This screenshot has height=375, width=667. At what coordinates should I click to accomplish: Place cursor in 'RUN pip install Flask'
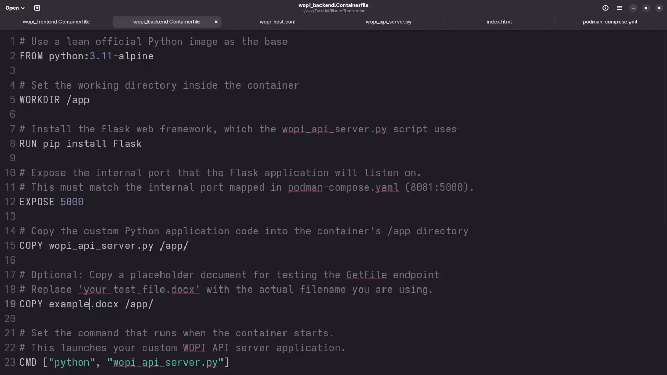(x=80, y=144)
